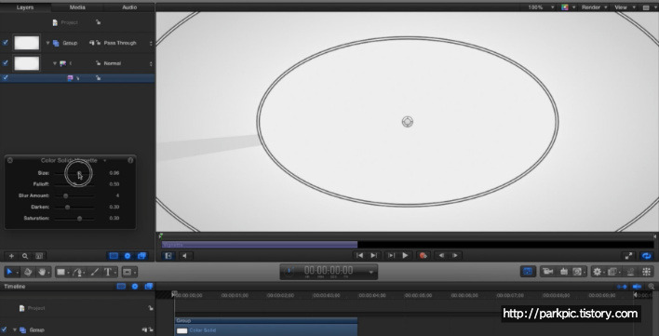The image size is (659, 336).
Task: Click the info i icon in HUD
Action: tap(130, 160)
